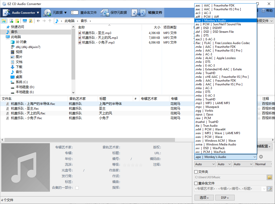Choose .mp3 LAME MP3 in the format list
Image resolution: width=275 pixels, height=204 pixels.
pos(213,103)
